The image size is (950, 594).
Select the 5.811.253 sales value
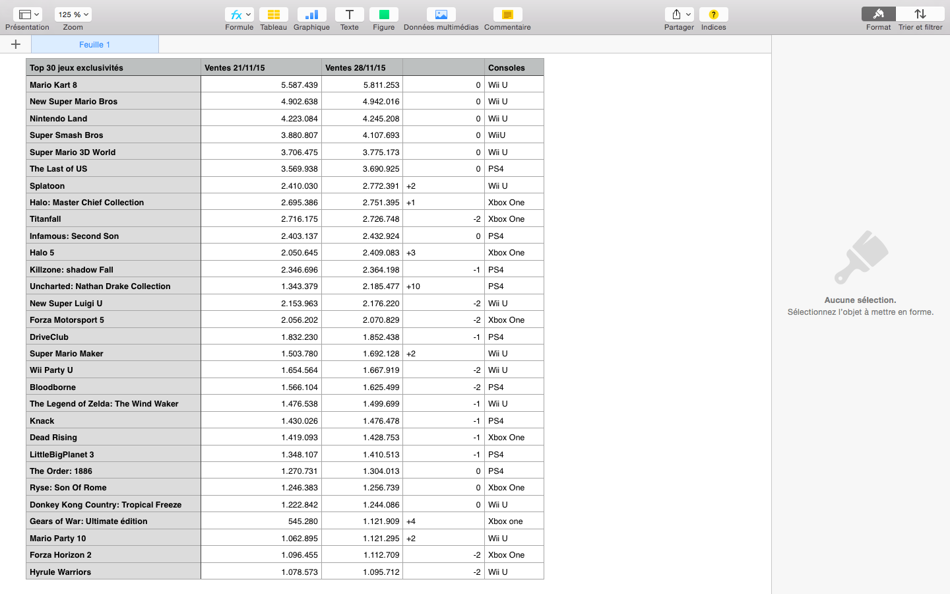(x=362, y=84)
